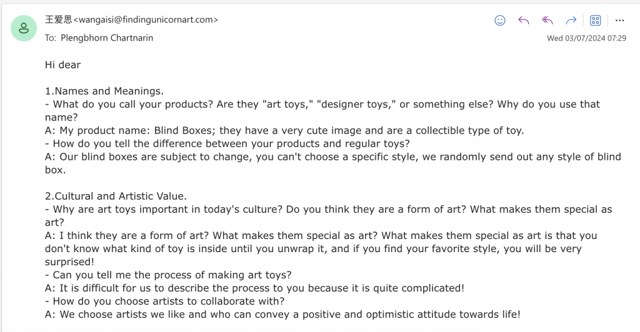
Task: Open the apps grid icon in header
Action: tap(596, 21)
